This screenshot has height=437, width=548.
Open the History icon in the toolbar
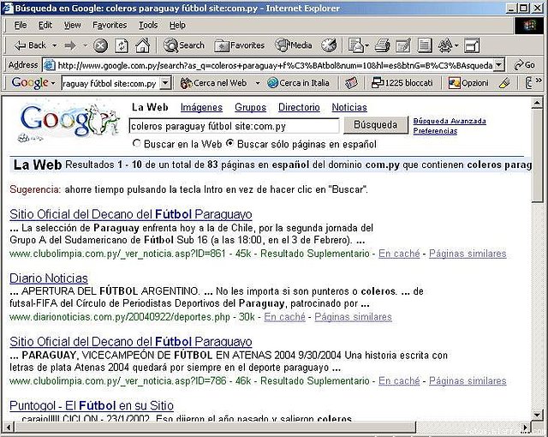[x=329, y=45]
